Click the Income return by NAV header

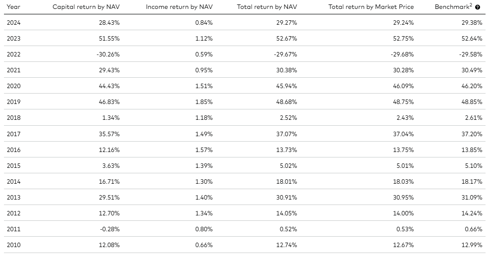(179, 7)
